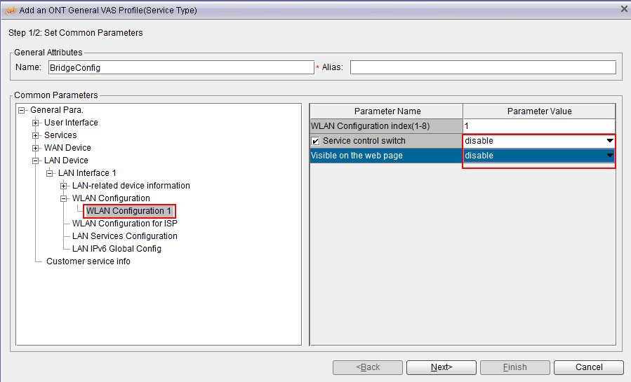Open the Visible on the web page dropdown

click(609, 156)
